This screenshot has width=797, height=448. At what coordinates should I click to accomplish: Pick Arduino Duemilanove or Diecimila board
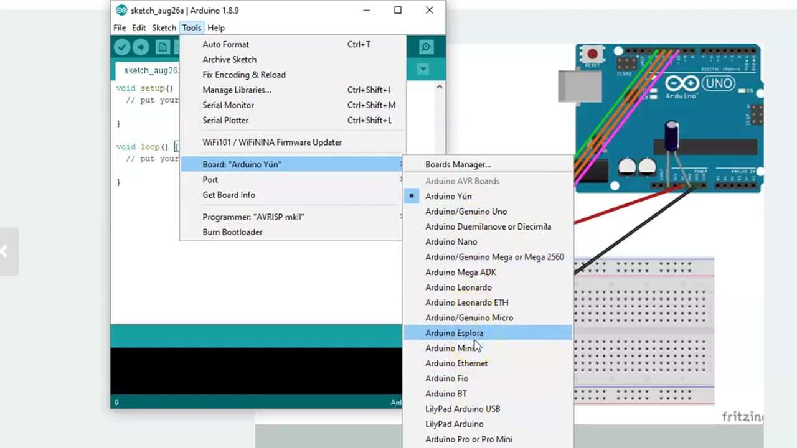[488, 226]
